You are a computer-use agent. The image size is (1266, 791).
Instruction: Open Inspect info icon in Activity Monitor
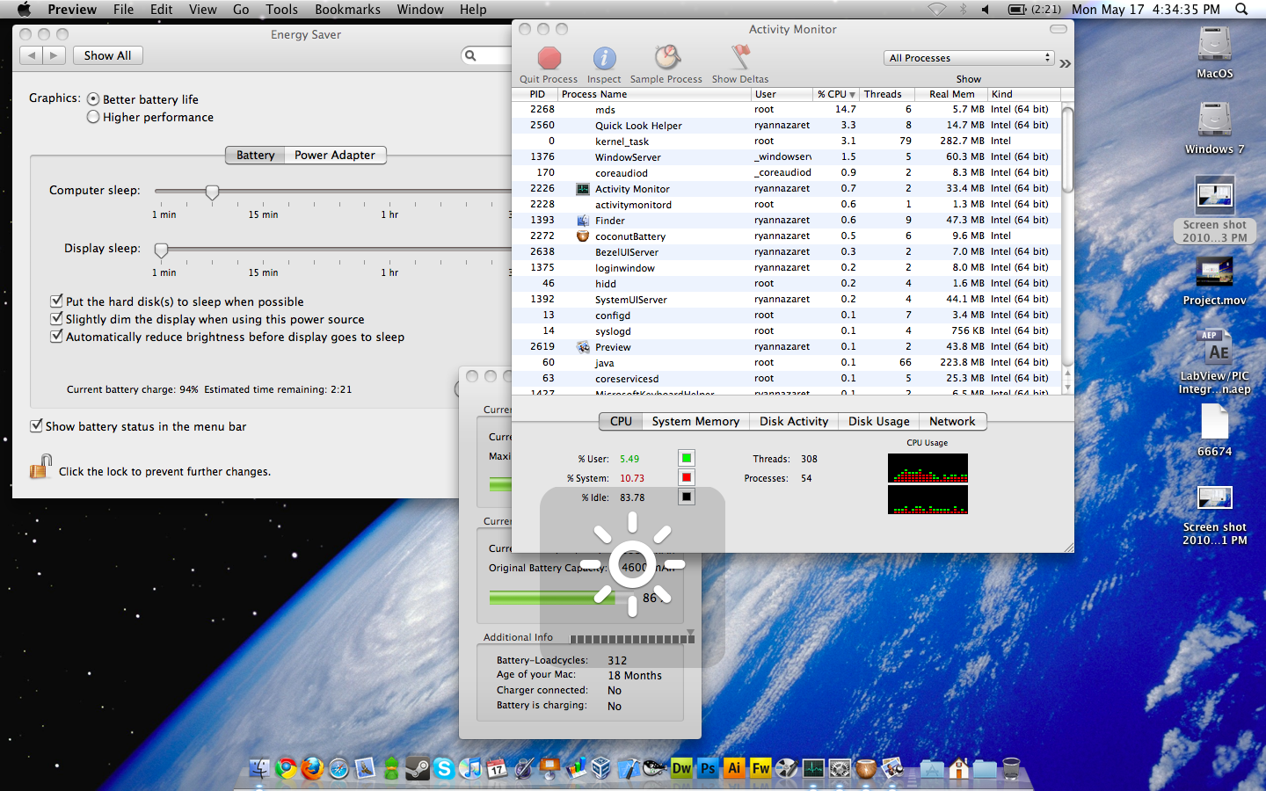pos(604,58)
